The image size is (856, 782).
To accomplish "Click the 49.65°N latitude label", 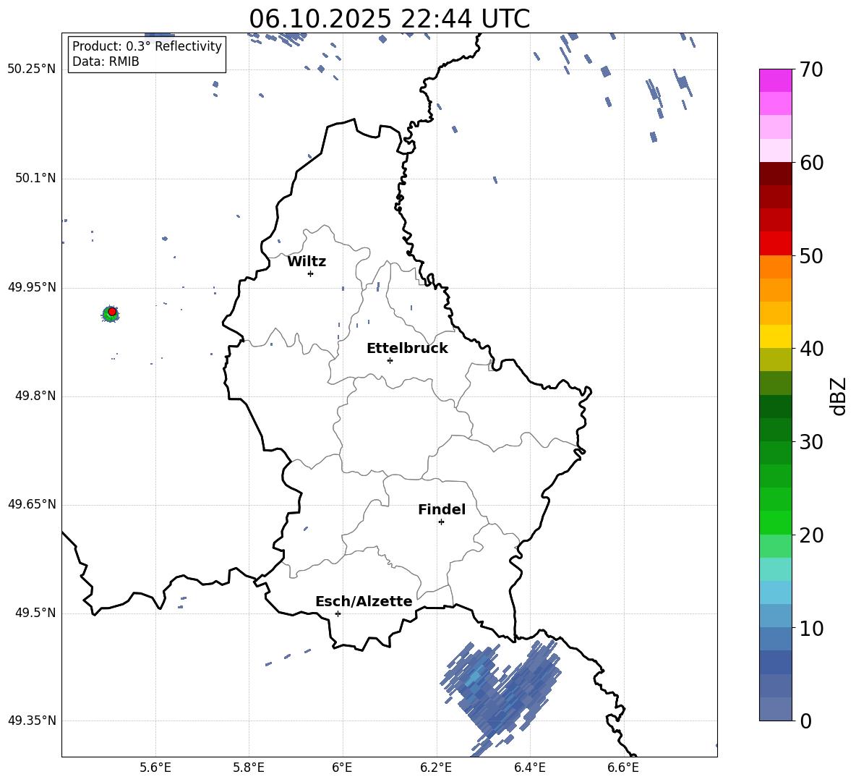I will (x=32, y=503).
